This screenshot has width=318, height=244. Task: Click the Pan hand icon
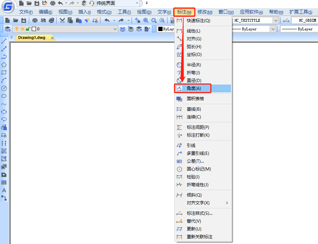click(138, 20)
